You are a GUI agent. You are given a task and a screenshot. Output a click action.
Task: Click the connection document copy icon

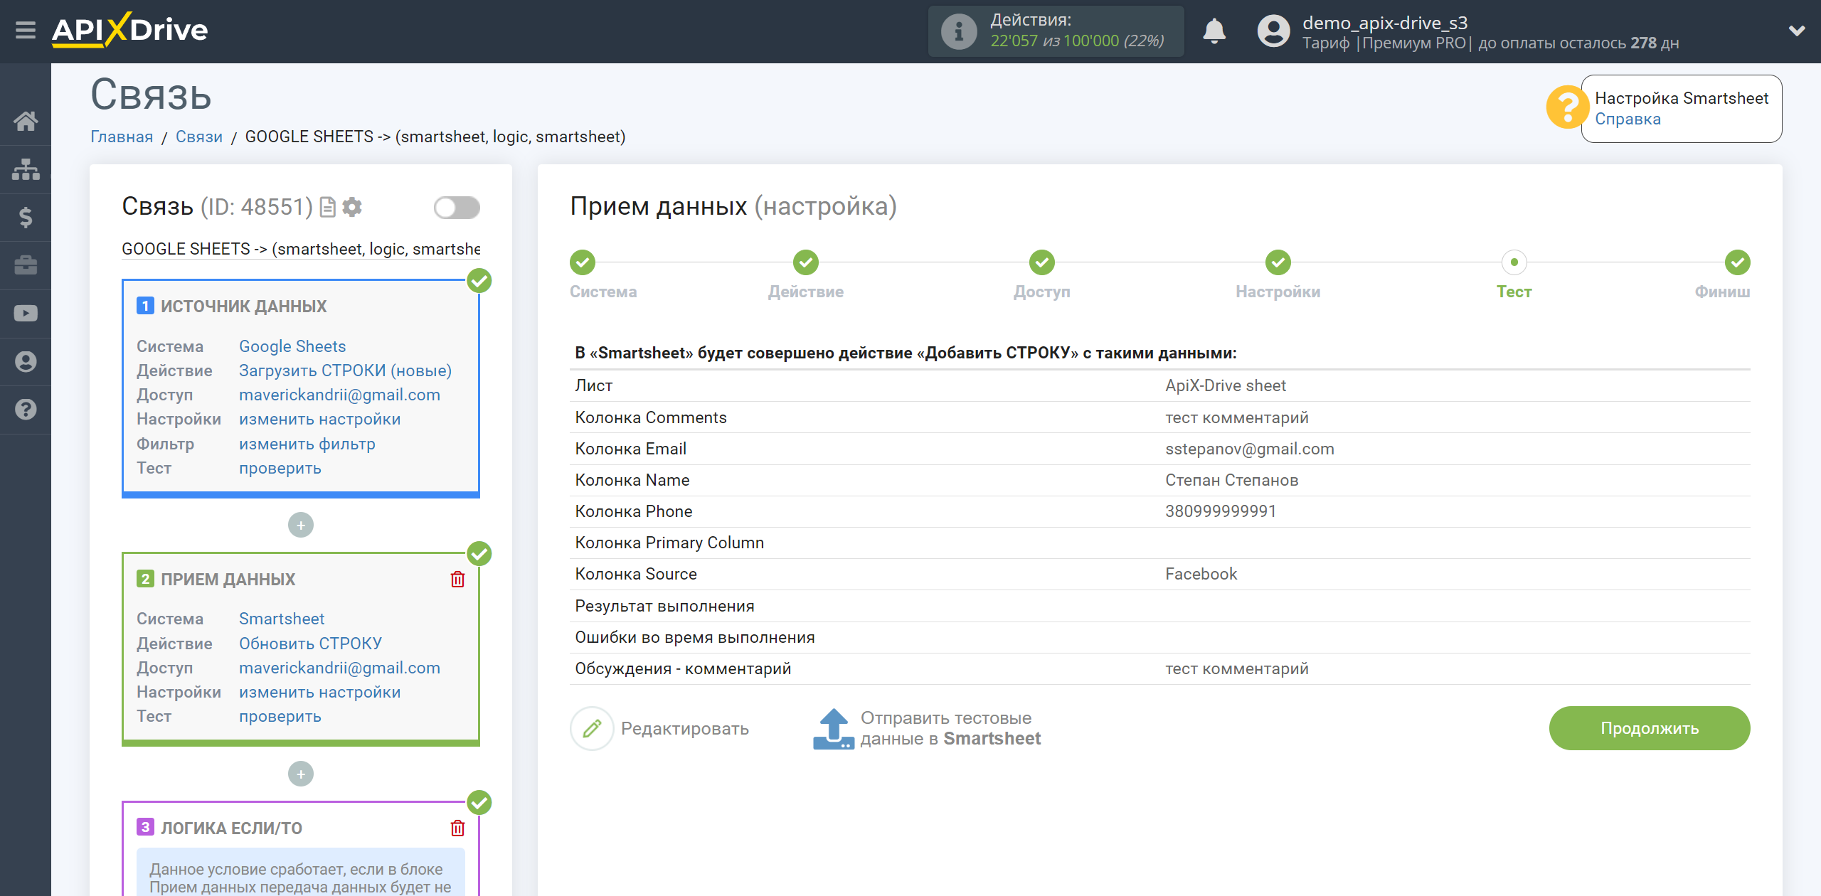click(328, 207)
